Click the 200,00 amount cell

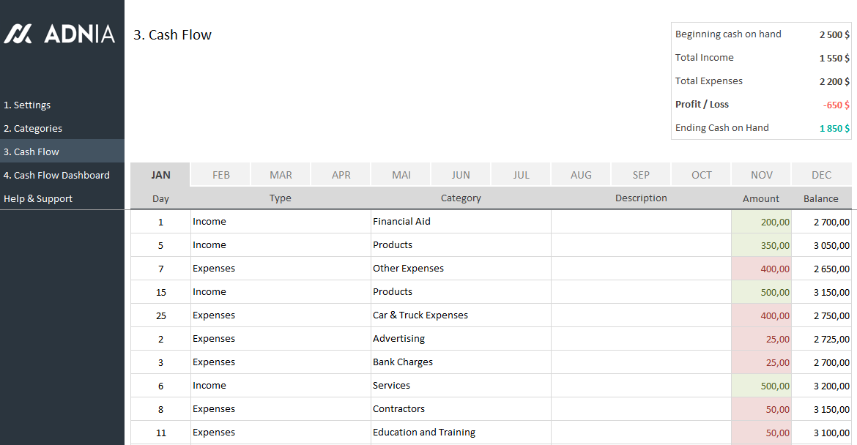[761, 222]
